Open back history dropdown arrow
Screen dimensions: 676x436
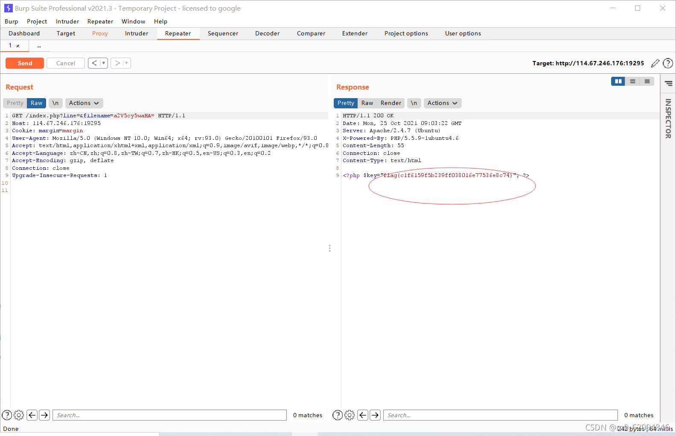(103, 63)
